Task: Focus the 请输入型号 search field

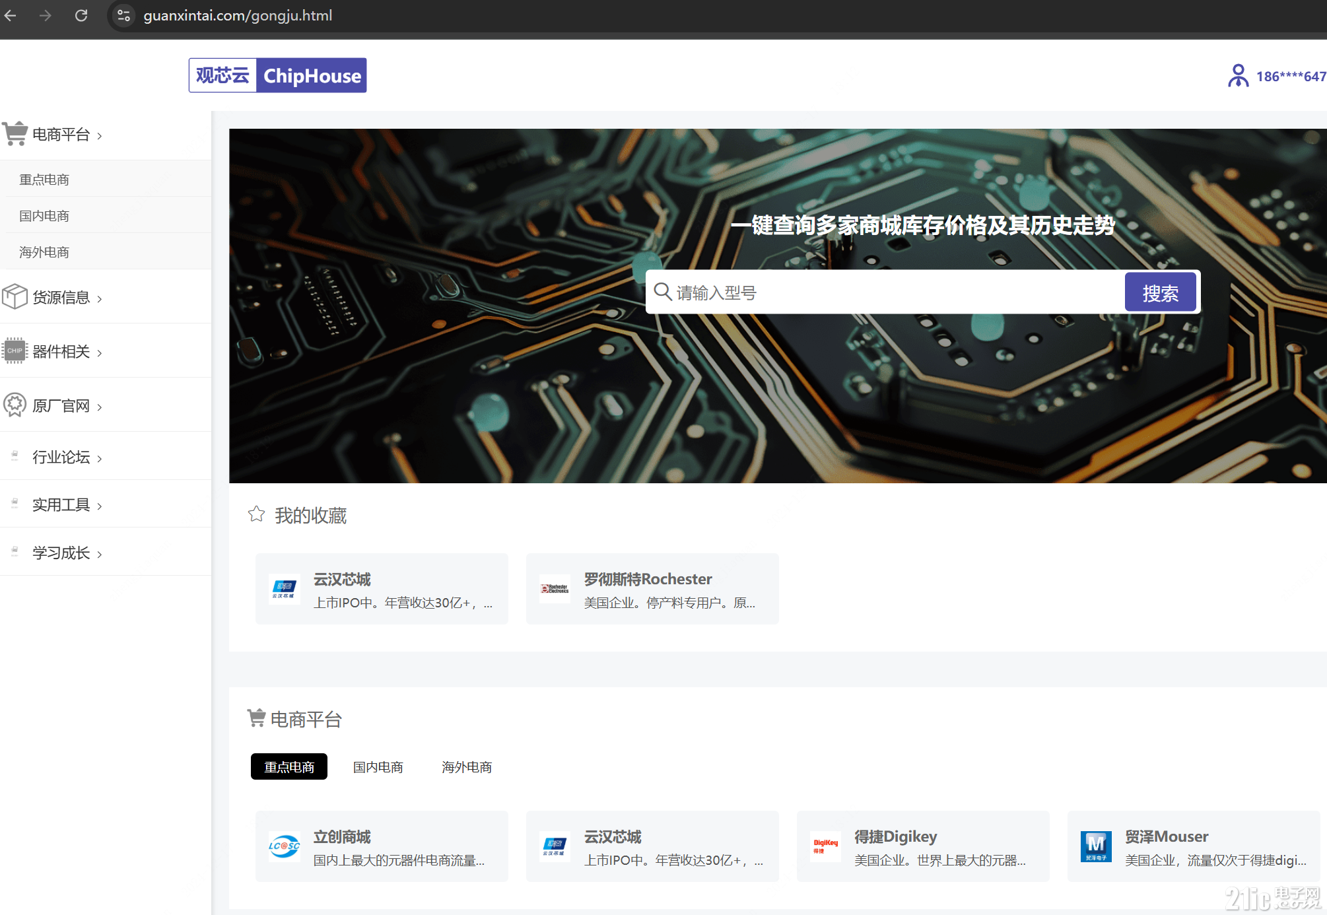Action: point(885,292)
